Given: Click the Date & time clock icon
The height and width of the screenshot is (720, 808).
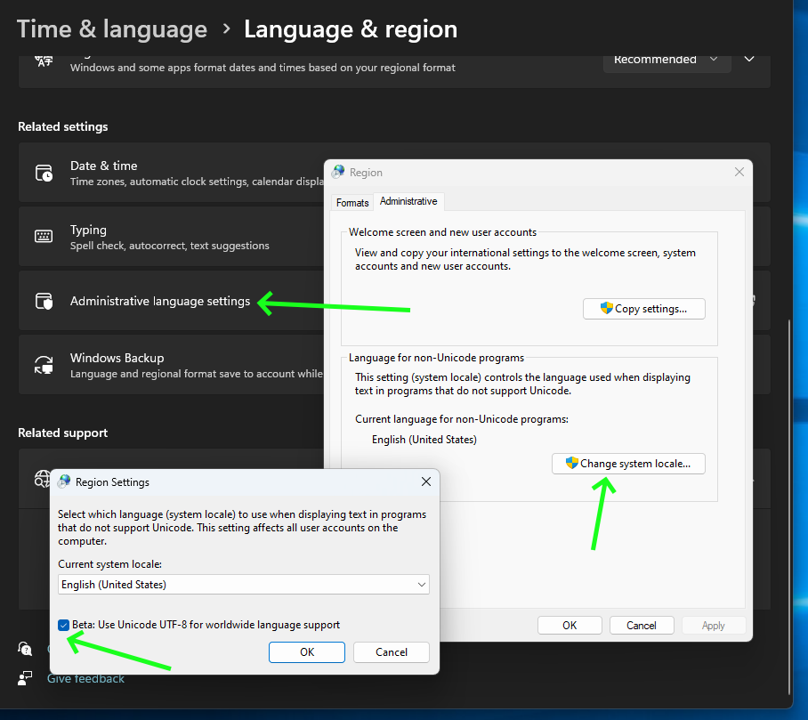Looking at the screenshot, I should point(44,174).
